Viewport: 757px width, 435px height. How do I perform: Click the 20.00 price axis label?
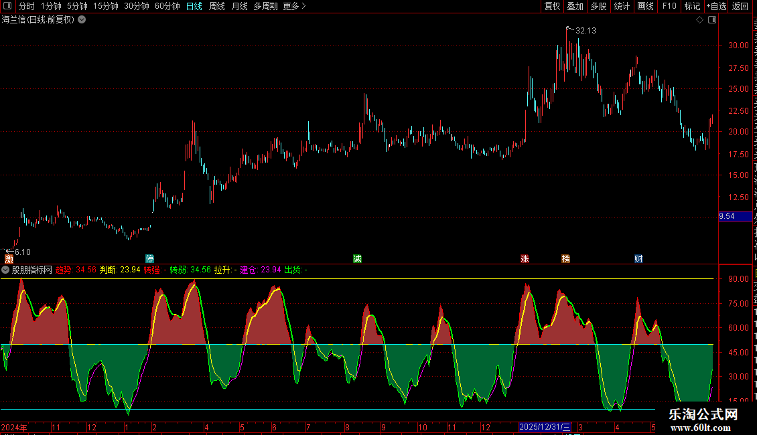738,132
